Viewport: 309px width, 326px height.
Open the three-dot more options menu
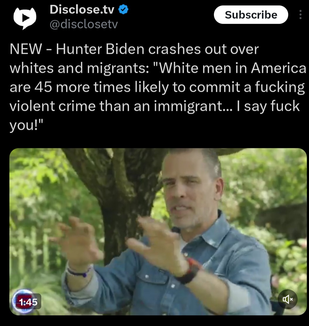pyautogui.click(x=300, y=15)
